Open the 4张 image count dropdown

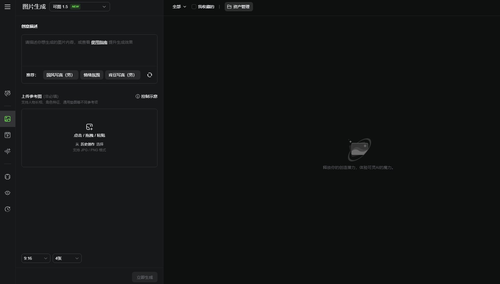point(67,258)
